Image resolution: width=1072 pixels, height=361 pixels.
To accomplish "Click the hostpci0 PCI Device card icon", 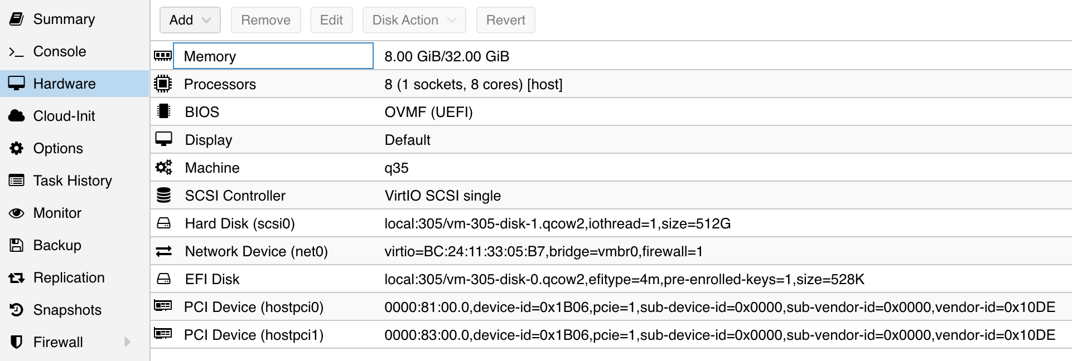I will click(163, 306).
